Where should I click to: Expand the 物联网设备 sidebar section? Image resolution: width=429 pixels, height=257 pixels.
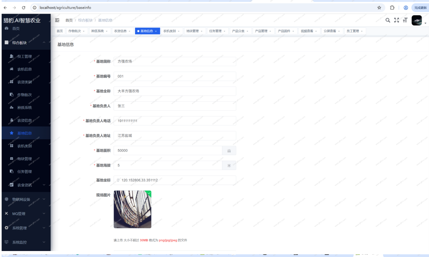pyautogui.click(x=26, y=199)
